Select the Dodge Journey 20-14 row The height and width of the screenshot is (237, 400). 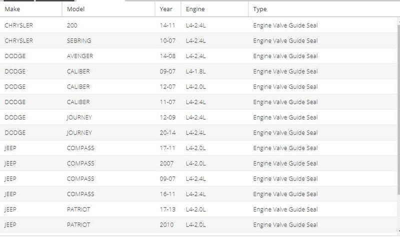point(198,132)
